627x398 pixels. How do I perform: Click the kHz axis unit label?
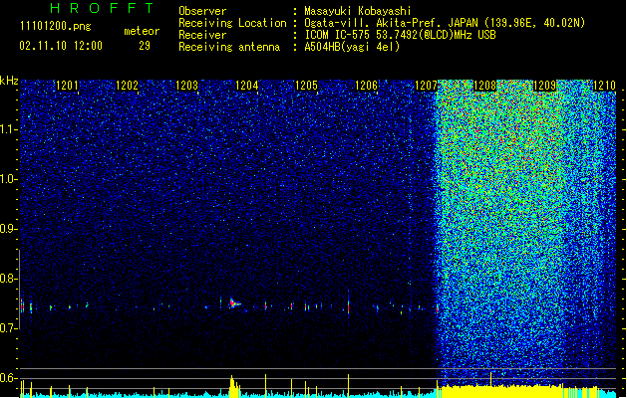pyautogui.click(x=9, y=81)
